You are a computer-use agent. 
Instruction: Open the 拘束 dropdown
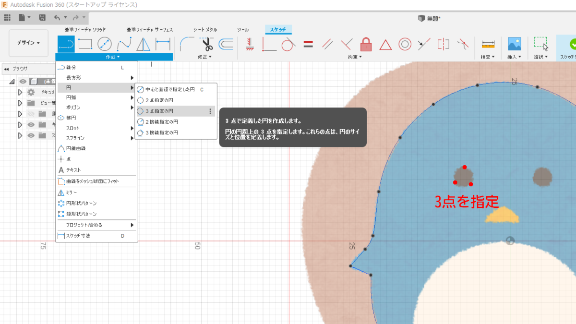[x=355, y=57]
